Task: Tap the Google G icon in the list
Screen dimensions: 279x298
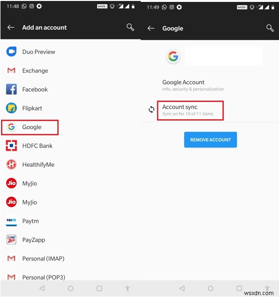Action: [11, 127]
